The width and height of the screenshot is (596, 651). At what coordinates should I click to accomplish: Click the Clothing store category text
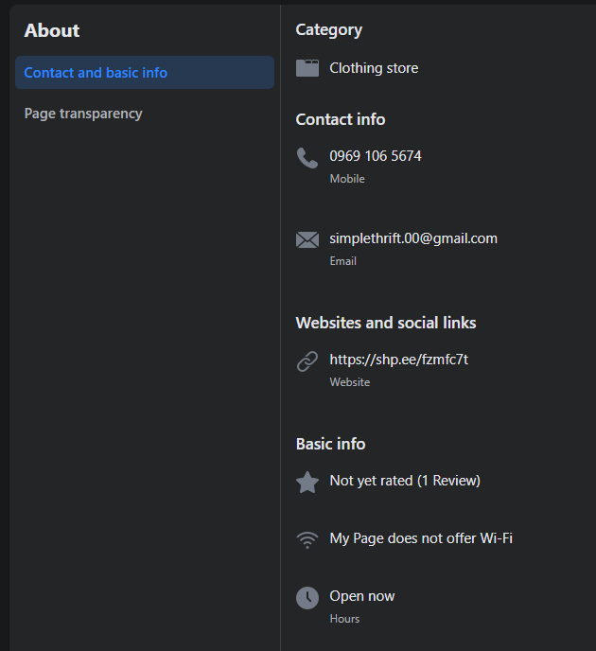point(374,68)
